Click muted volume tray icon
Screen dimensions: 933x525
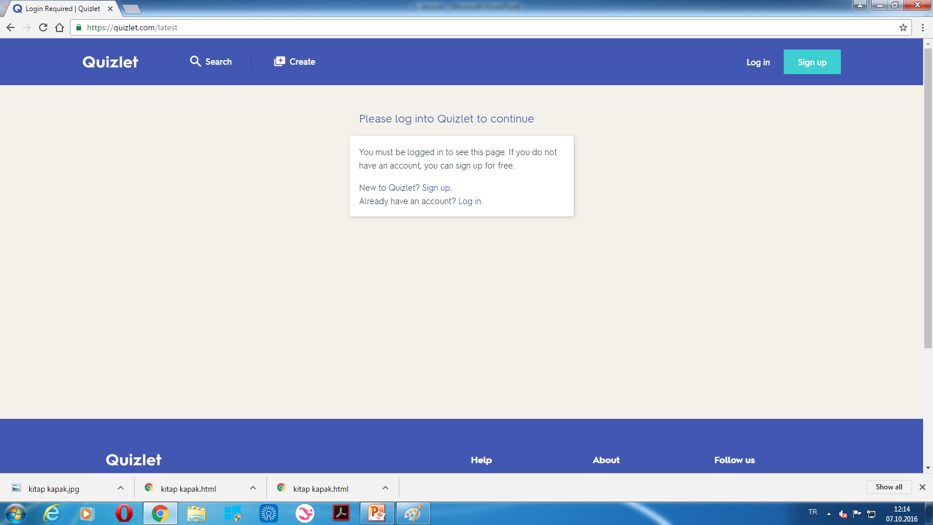[843, 514]
